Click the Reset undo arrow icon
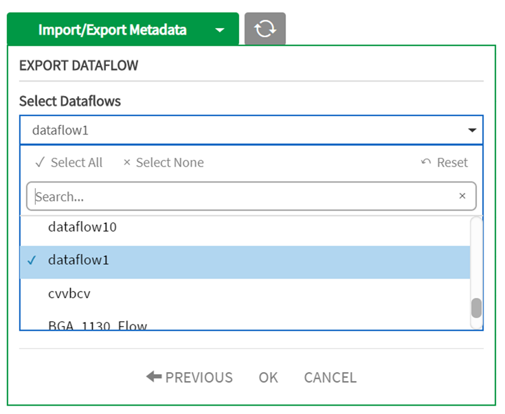This screenshot has height=414, width=505. pyautogui.click(x=425, y=163)
